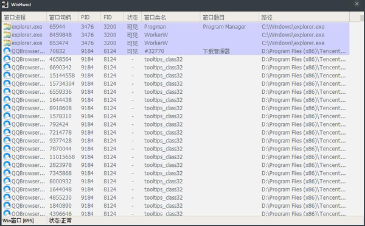Image resolution: width=365 pixels, height=226 pixels.
Task: Click the #32770 class name cell
Action: [x=154, y=51]
